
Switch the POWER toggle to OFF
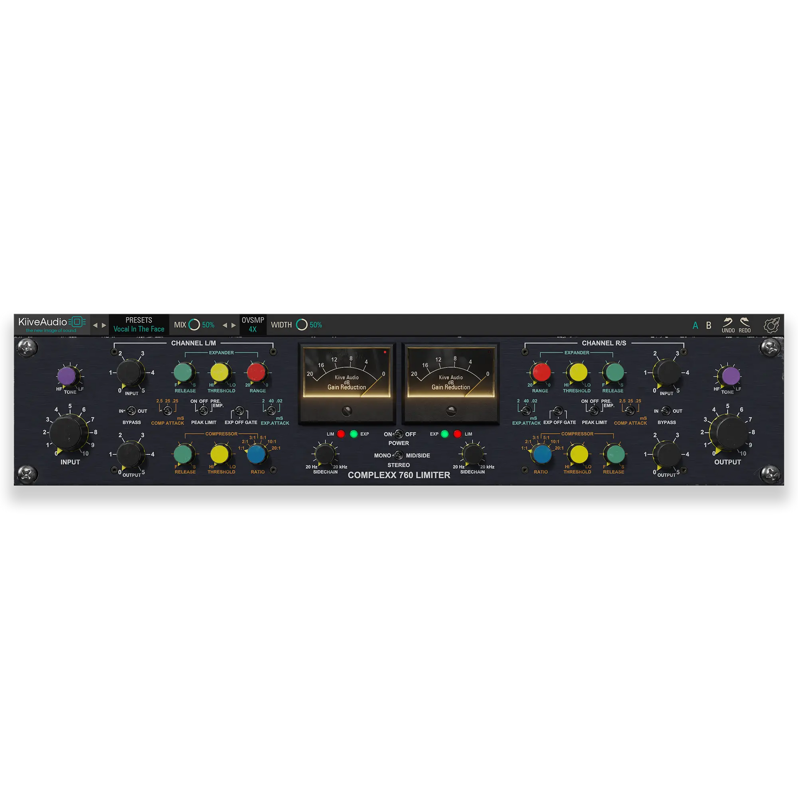(401, 434)
